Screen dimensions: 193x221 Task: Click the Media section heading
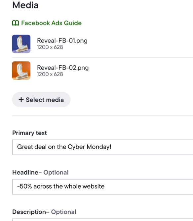coord(25,5)
